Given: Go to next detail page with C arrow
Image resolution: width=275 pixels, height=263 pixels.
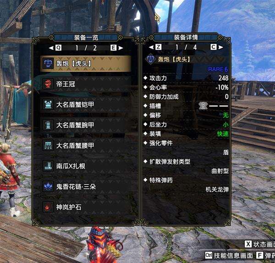Looking at the screenshot, I should [217, 47].
